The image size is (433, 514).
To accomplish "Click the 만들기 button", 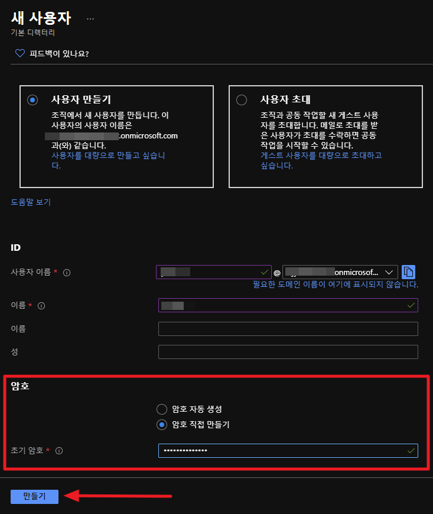I will point(34,496).
